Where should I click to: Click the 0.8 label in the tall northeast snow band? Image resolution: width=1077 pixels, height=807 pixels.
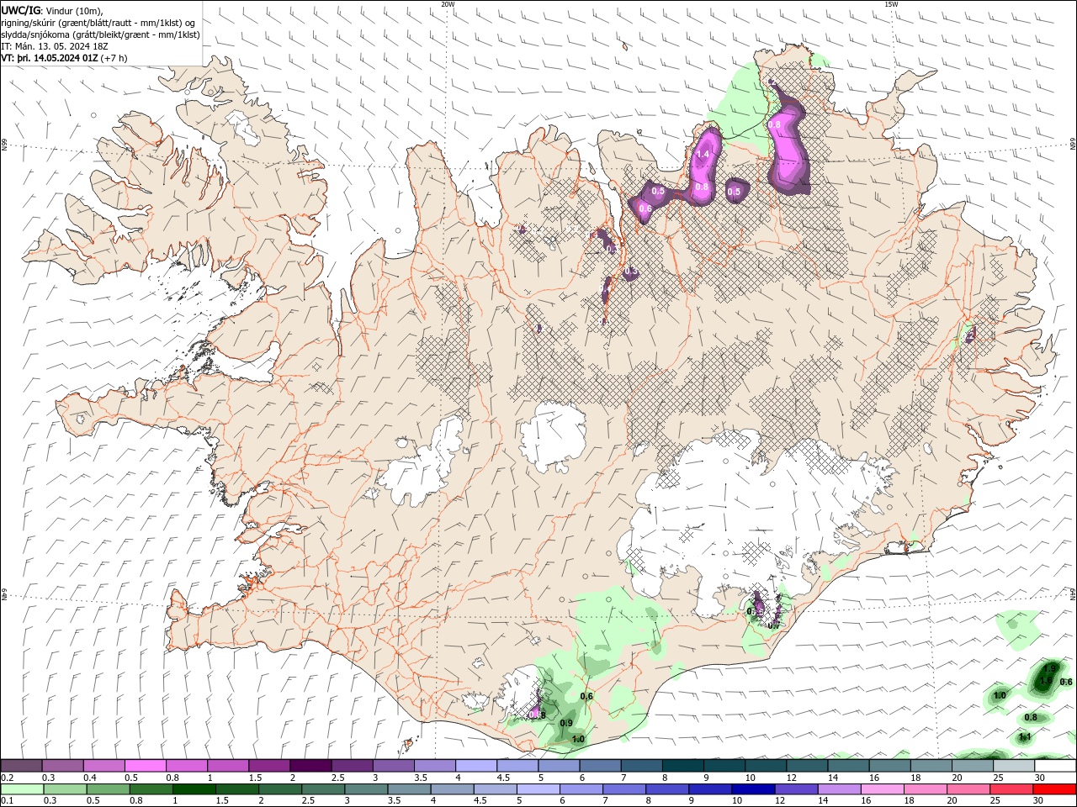775,124
